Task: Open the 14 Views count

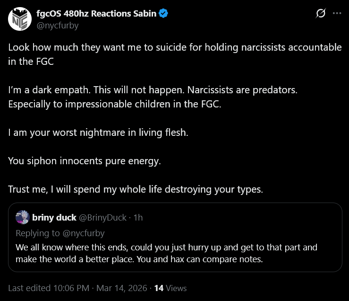Action: (x=170, y=288)
